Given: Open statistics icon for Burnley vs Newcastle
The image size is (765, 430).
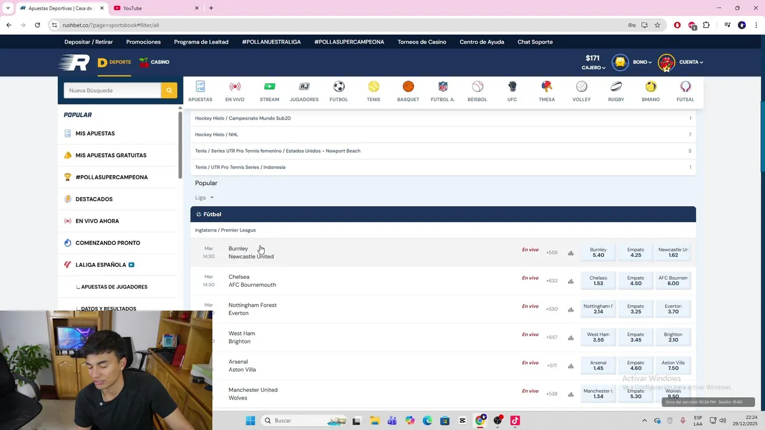Looking at the screenshot, I should click(x=571, y=253).
